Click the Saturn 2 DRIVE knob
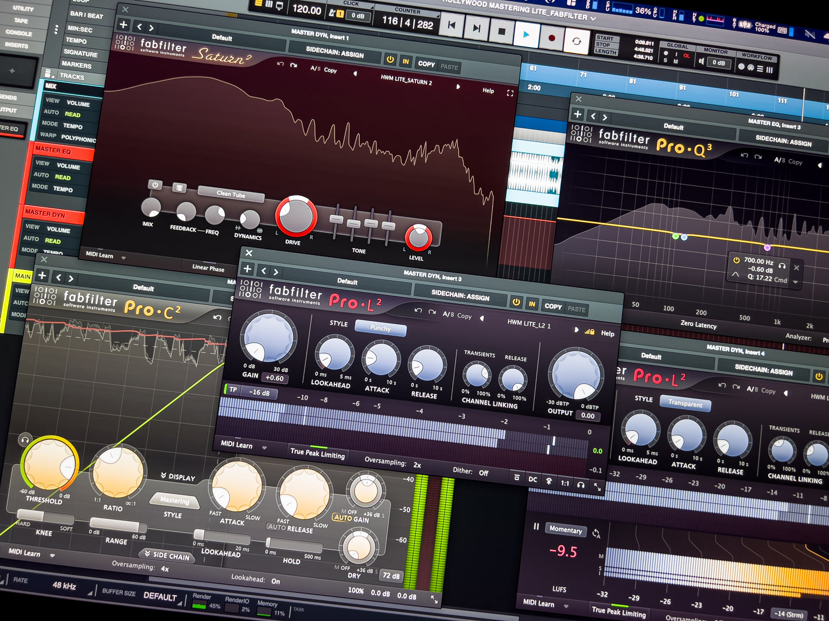The image size is (829, 621). coord(296,217)
